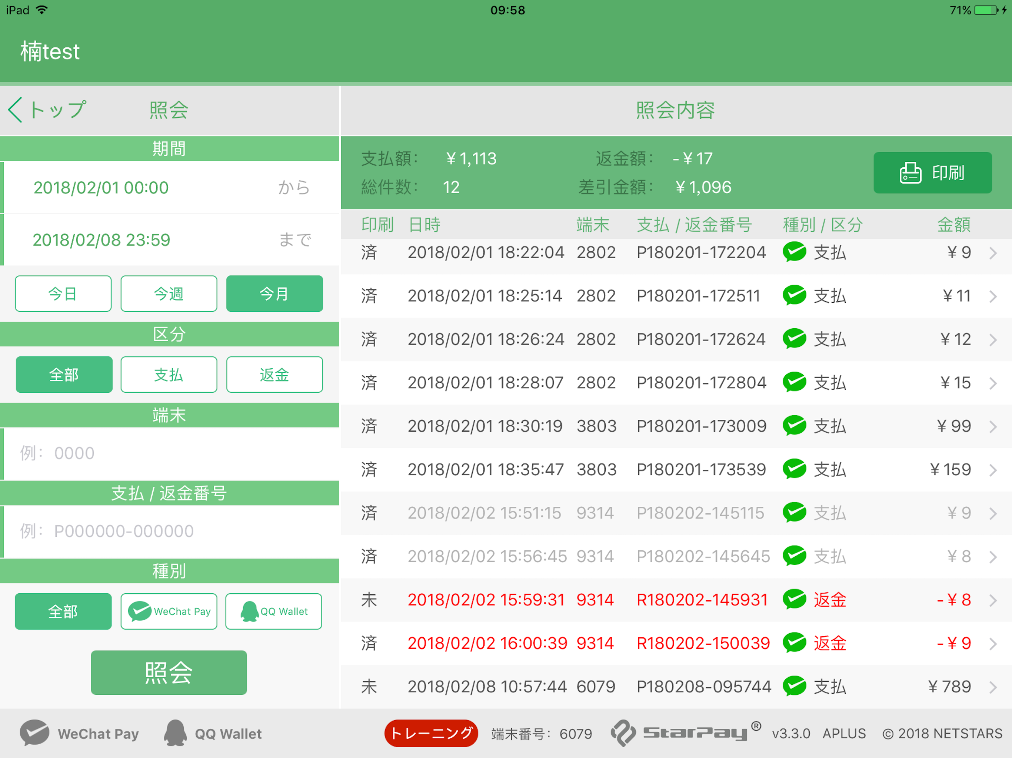Tap 端末番号: 6079 in footer
The width and height of the screenshot is (1012, 758).
(x=541, y=734)
